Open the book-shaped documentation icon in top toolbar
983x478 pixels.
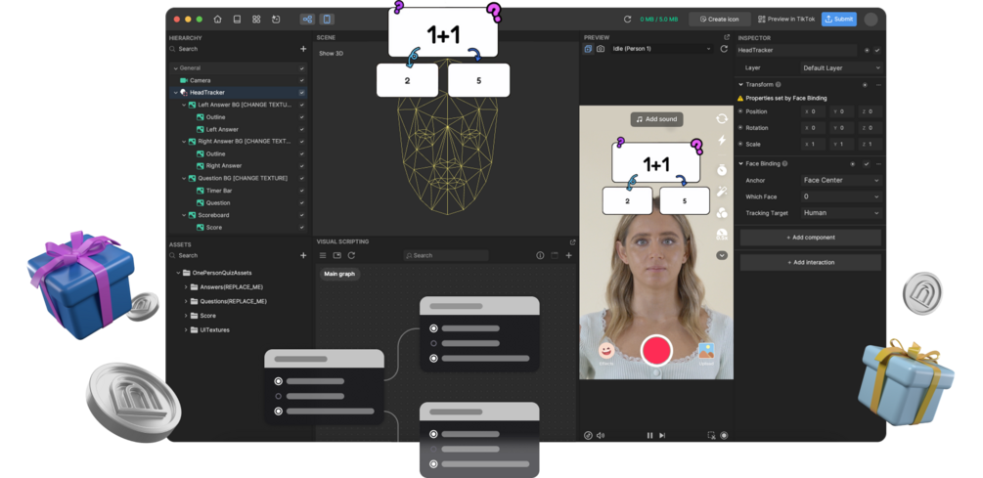tap(237, 20)
